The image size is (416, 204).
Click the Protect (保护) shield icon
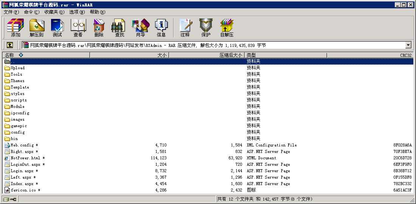point(206,28)
